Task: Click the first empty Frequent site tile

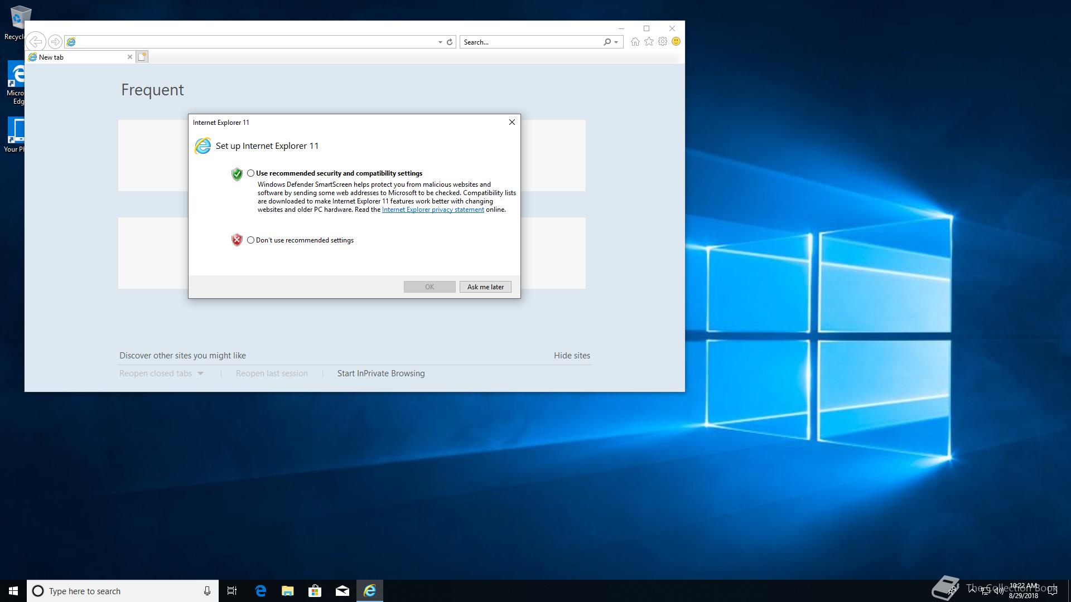Action: click(153, 156)
